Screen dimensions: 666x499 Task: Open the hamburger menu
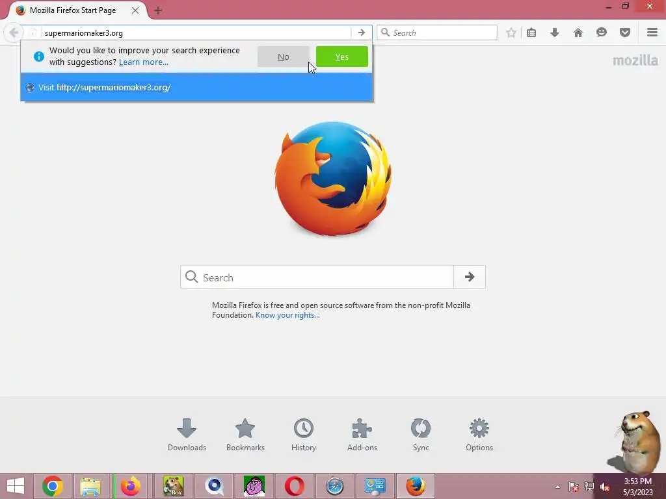[x=652, y=32]
